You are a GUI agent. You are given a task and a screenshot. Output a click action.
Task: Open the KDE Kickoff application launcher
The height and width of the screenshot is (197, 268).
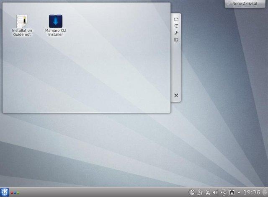coord(5,192)
